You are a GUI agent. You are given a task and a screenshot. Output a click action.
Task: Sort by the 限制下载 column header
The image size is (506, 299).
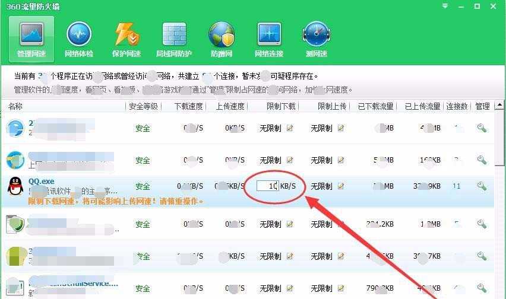pos(281,106)
